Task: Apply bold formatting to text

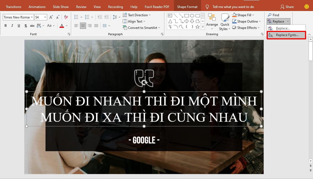Action: (x=6, y=26)
